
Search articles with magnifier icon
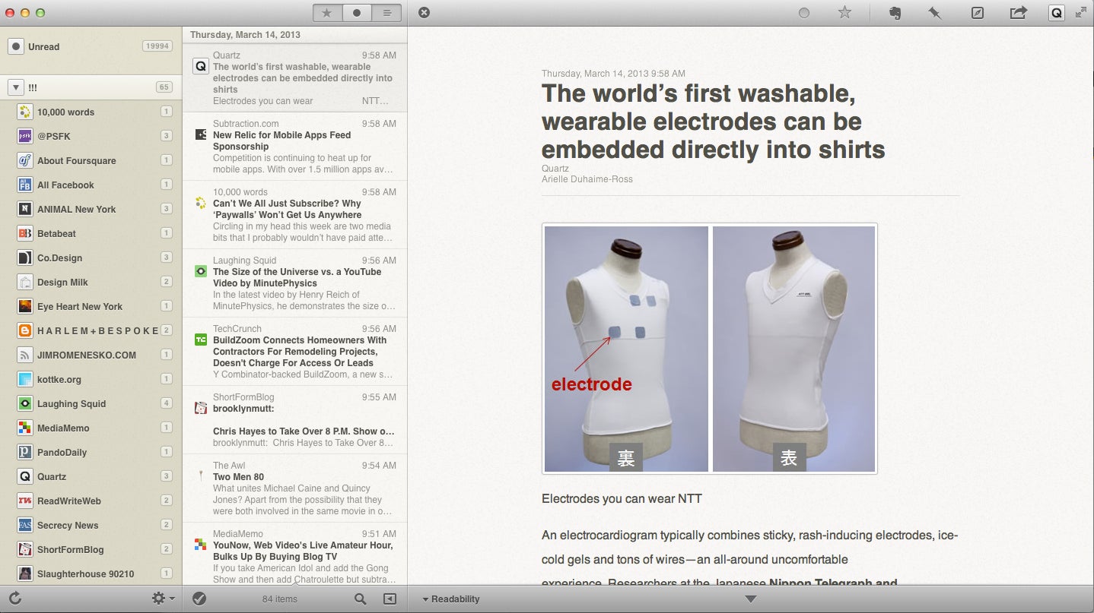click(x=361, y=599)
